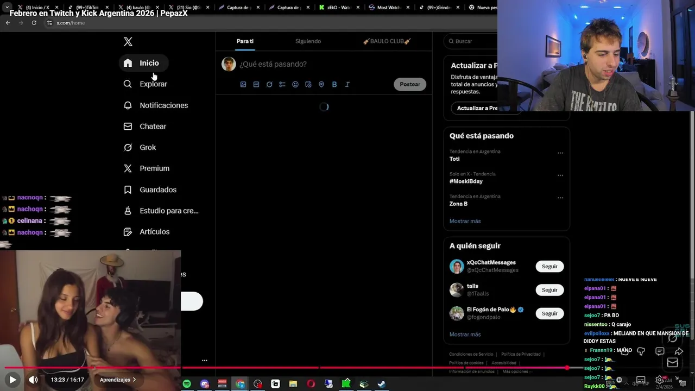Open the three-dot menu in the sidebar
Image resolution: width=695 pixels, height=391 pixels.
205,360
